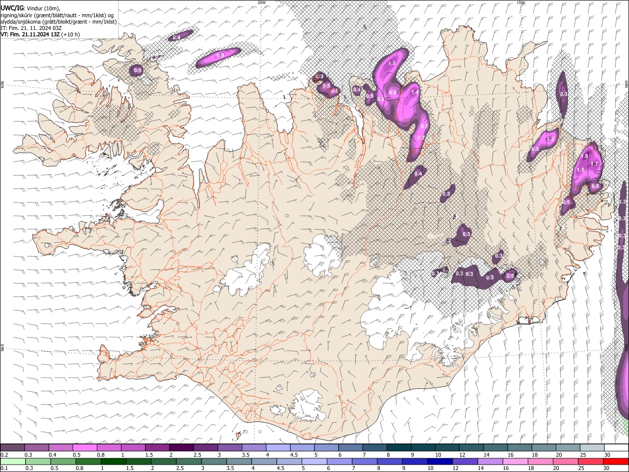Click the '1.4' precipitation value on the map

tap(415, 92)
